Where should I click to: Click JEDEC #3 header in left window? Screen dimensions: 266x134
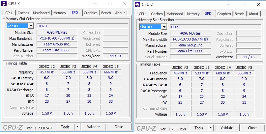(x=68, y=67)
